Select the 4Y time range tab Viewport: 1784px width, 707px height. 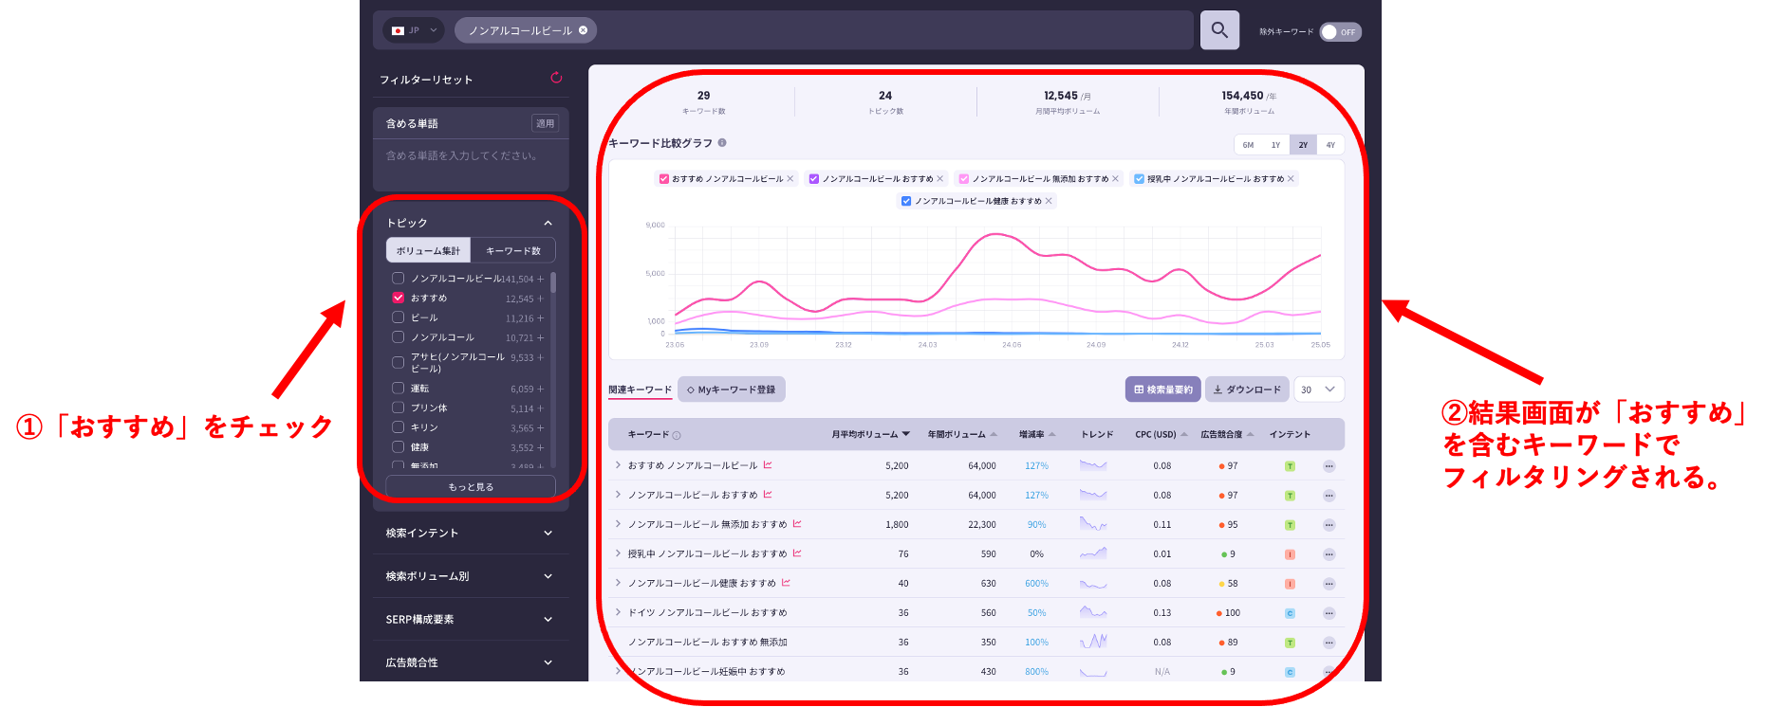click(x=1330, y=145)
